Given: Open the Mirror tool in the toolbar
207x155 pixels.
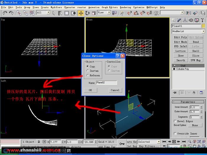Looking at the screenshot, I should pos(189,13).
